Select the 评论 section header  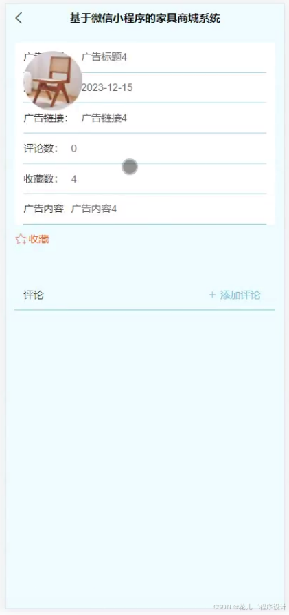coord(34,295)
